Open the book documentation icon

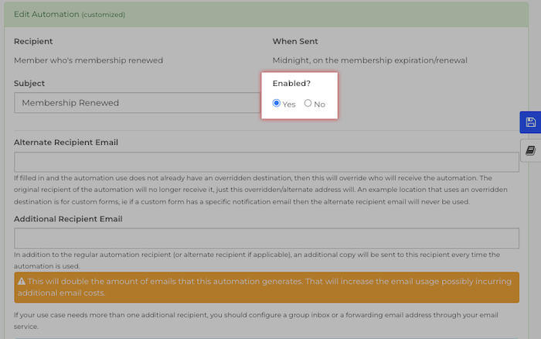[x=530, y=150]
